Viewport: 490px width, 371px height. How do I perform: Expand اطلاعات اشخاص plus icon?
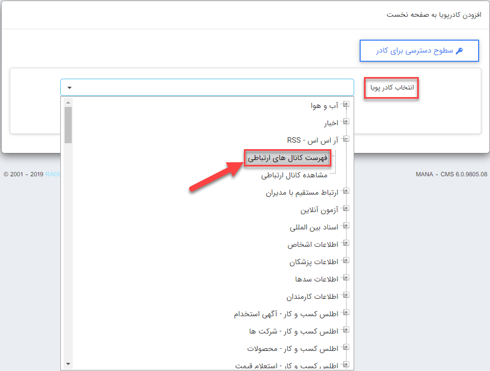coord(346,244)
